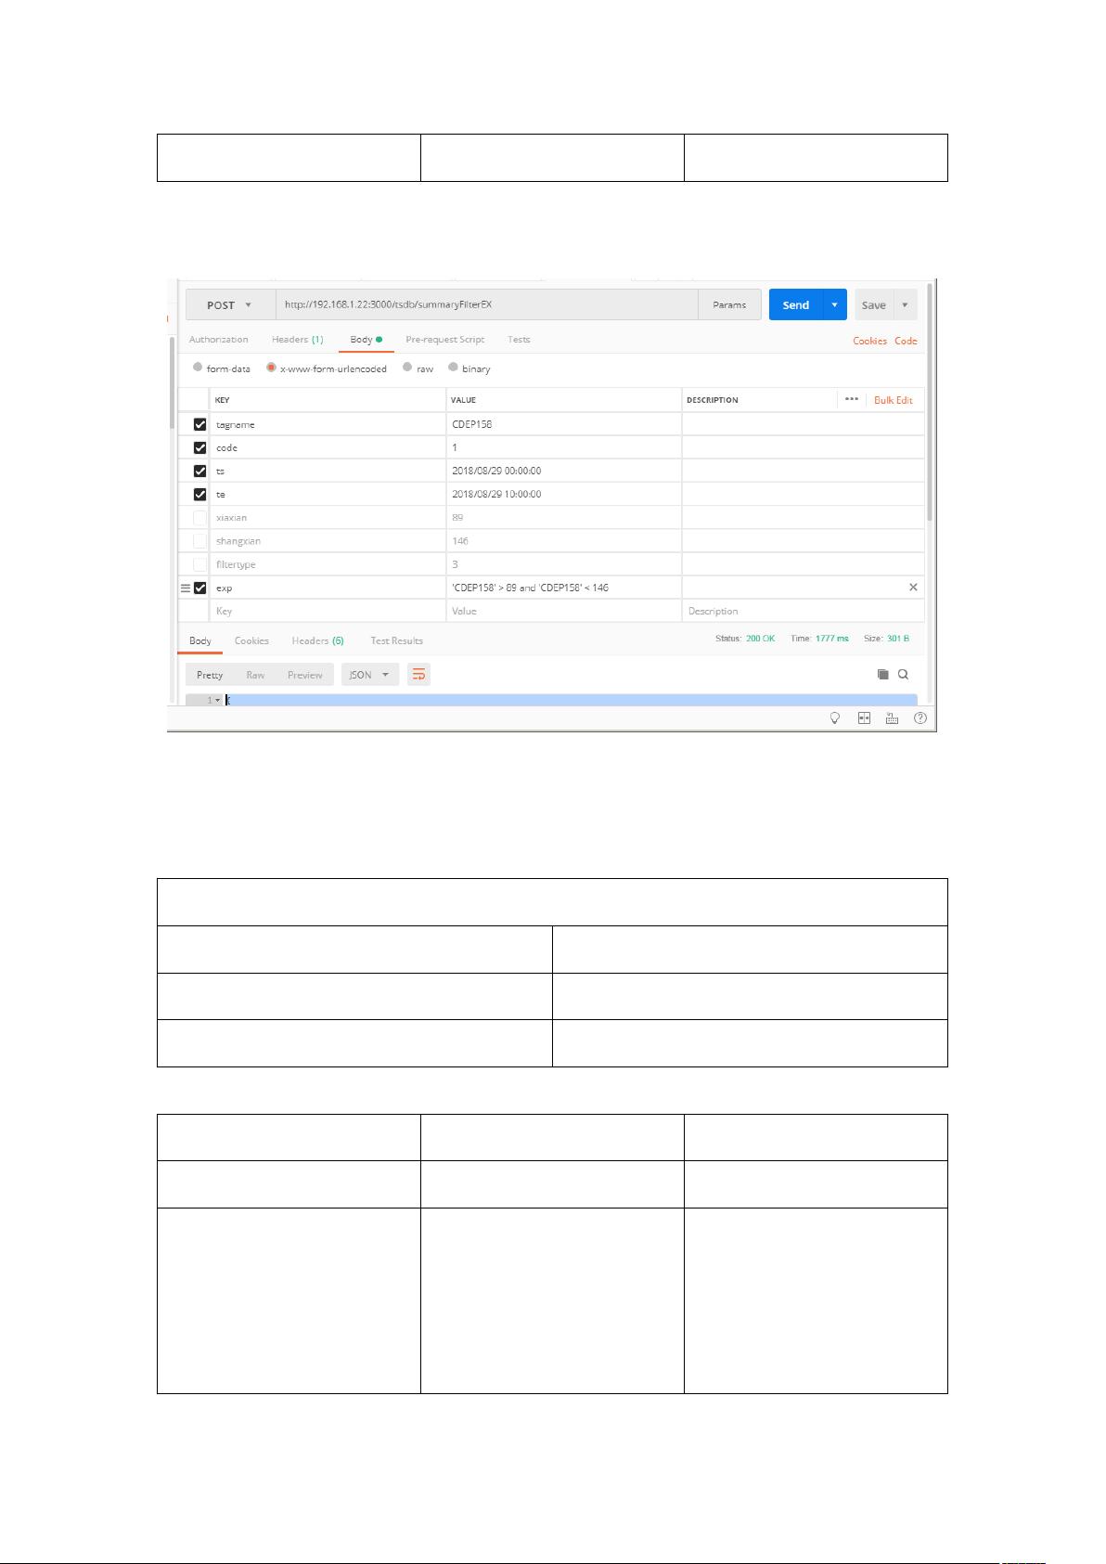Send the POST request
This screenshot has width=1106, height=1564.
tap(796, 304)
